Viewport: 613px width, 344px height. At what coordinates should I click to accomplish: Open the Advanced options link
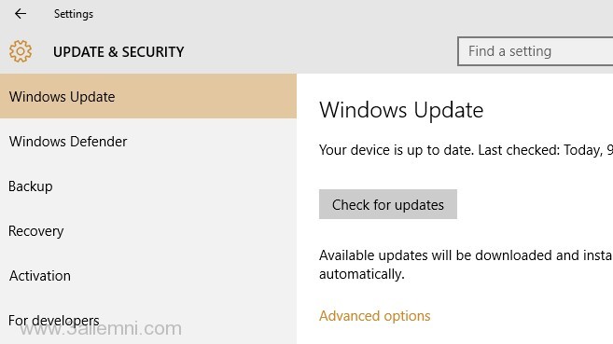coord(374,315)
